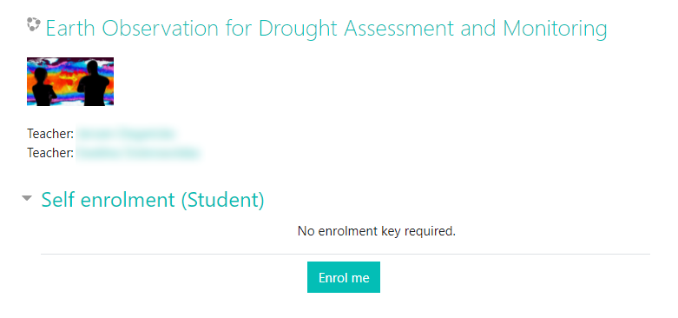Image resolution: width=678 pixels, height=318 pixels.
Task: Click the right silhouette in the course image
Action: coord(94,83)
